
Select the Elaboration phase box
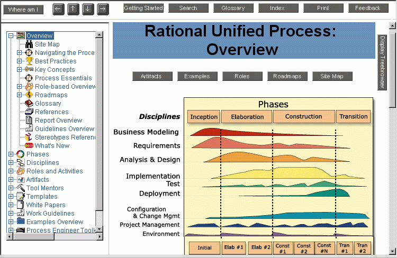pyautogui.click(x=247, y=117)
